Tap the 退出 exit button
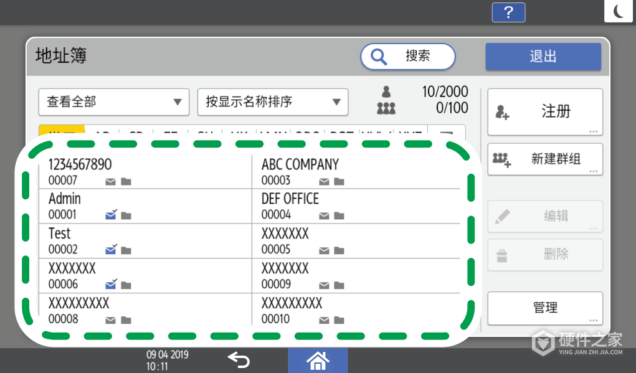The image size is (636, 373). pyautogui.click(x=543, y=57)
